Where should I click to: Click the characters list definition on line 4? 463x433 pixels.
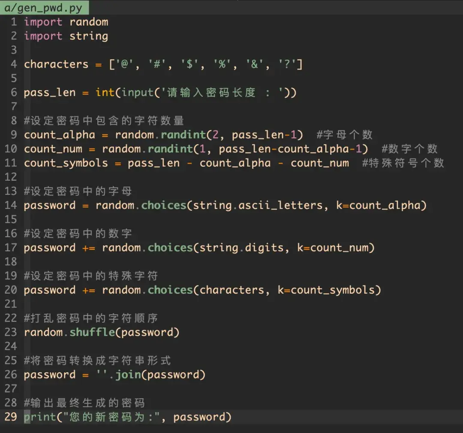tap(56, 64)
